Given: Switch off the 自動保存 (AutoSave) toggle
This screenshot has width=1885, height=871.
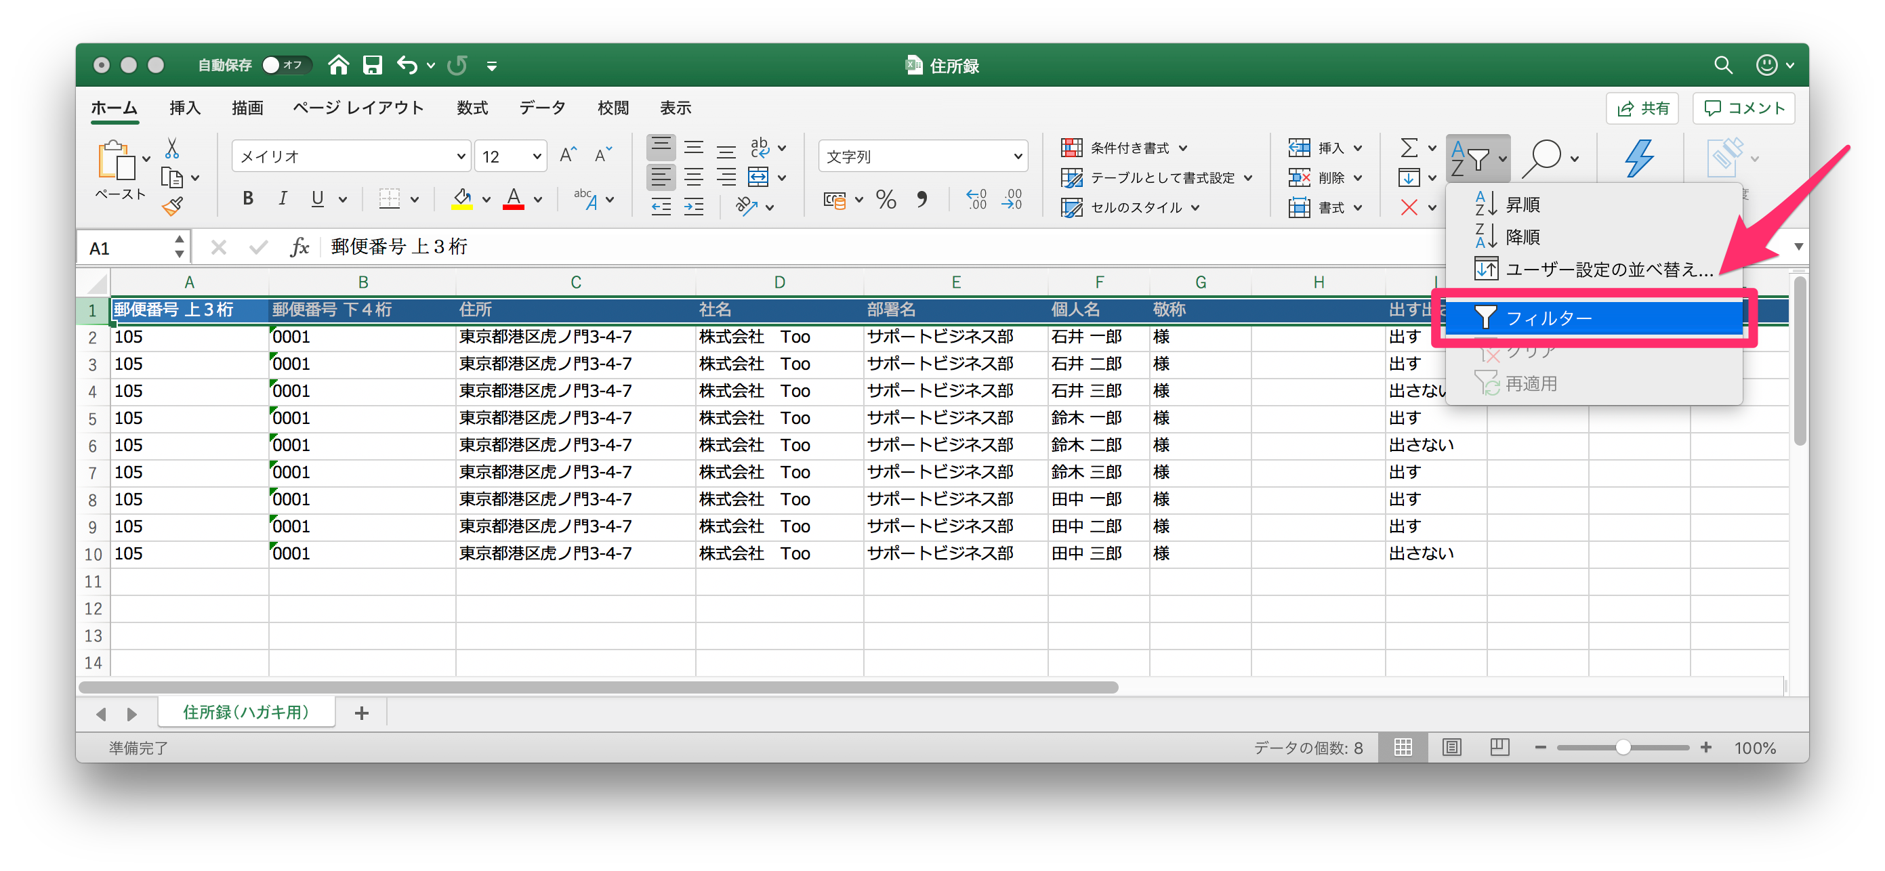Looking at the screenshot, I should (x=285, y=64).
